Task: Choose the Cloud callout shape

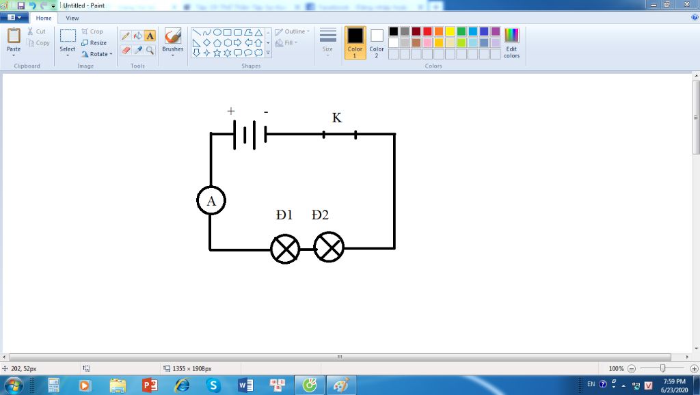Action: 258,53
